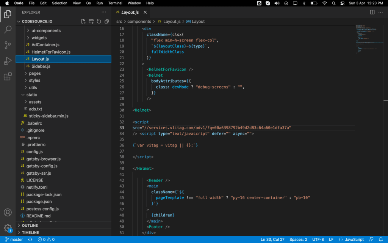Synchronize changes from status bar
388x243 pixels.
pyautogui.click(x=30, y=240)
